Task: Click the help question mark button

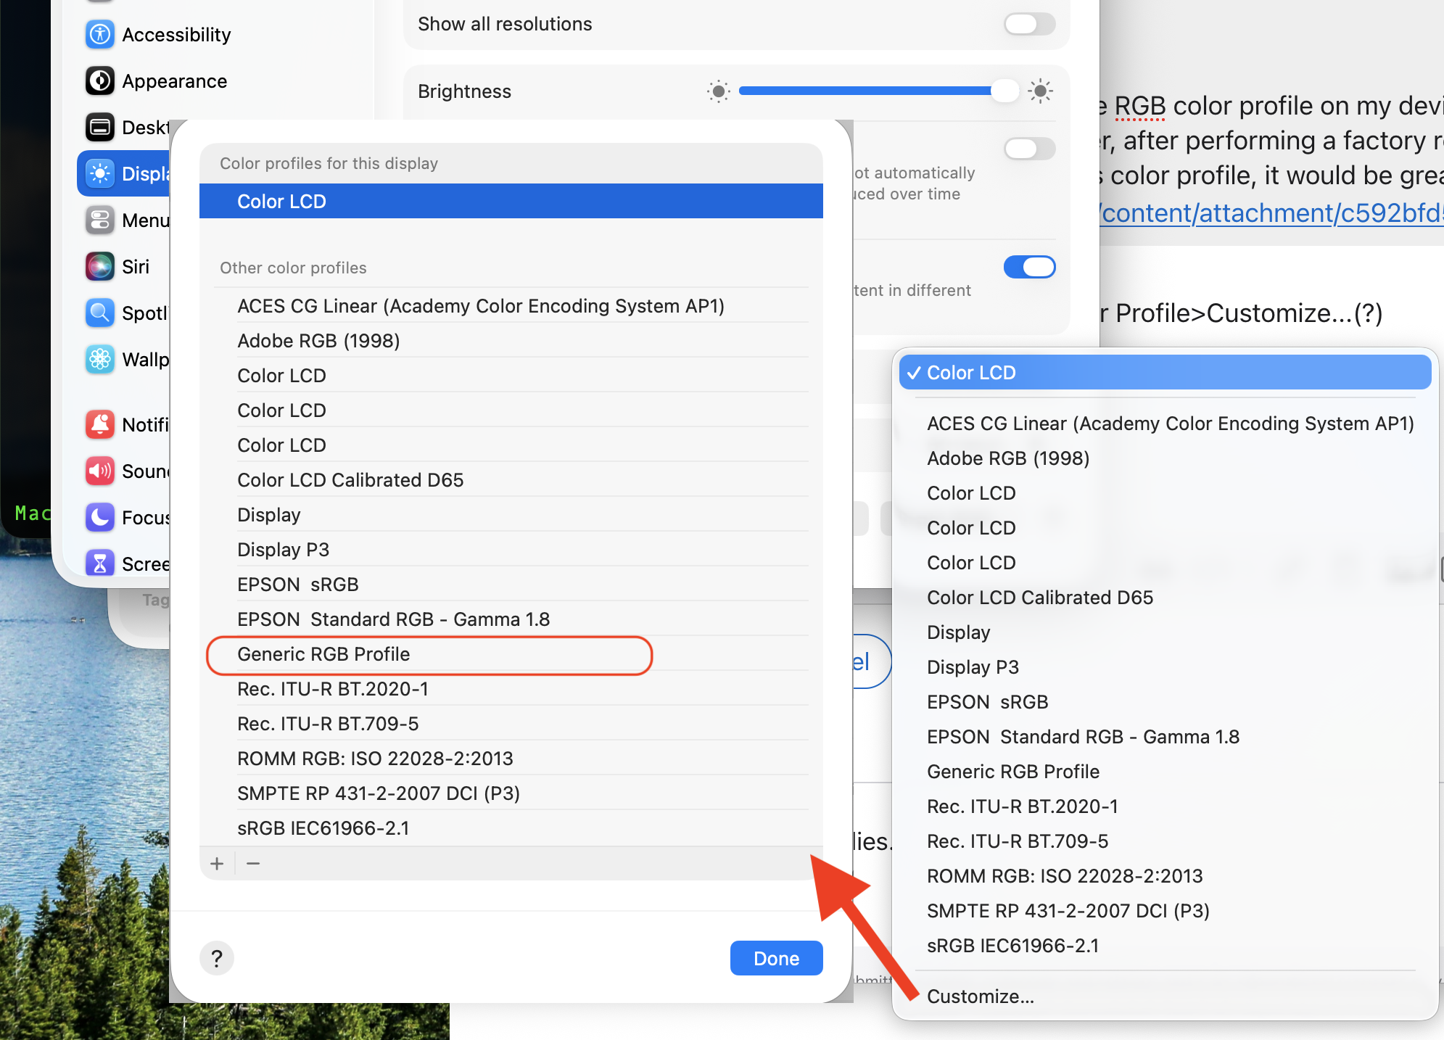Action: point(216,958)
